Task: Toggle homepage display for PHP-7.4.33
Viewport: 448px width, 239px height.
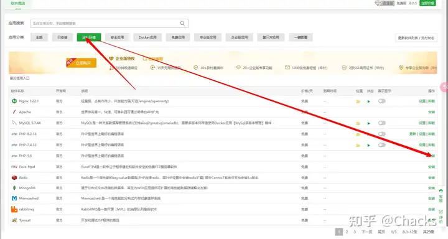Action: coord(381,145)
